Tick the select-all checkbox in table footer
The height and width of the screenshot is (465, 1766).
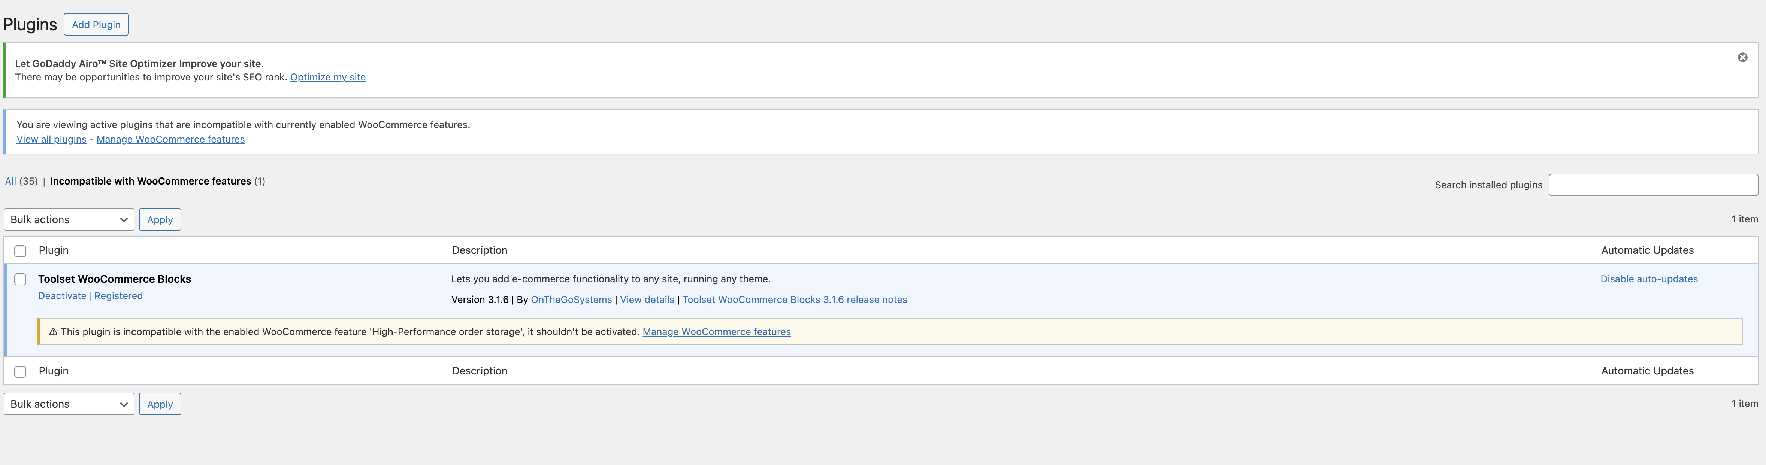pos(21,372)
